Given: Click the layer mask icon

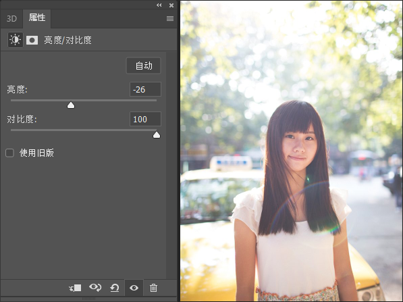Looking at the screenshot, I should [x=32, y=40].
